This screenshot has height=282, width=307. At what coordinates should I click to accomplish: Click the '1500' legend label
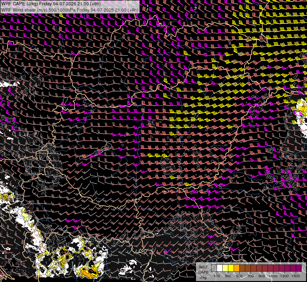click(296, 276)
